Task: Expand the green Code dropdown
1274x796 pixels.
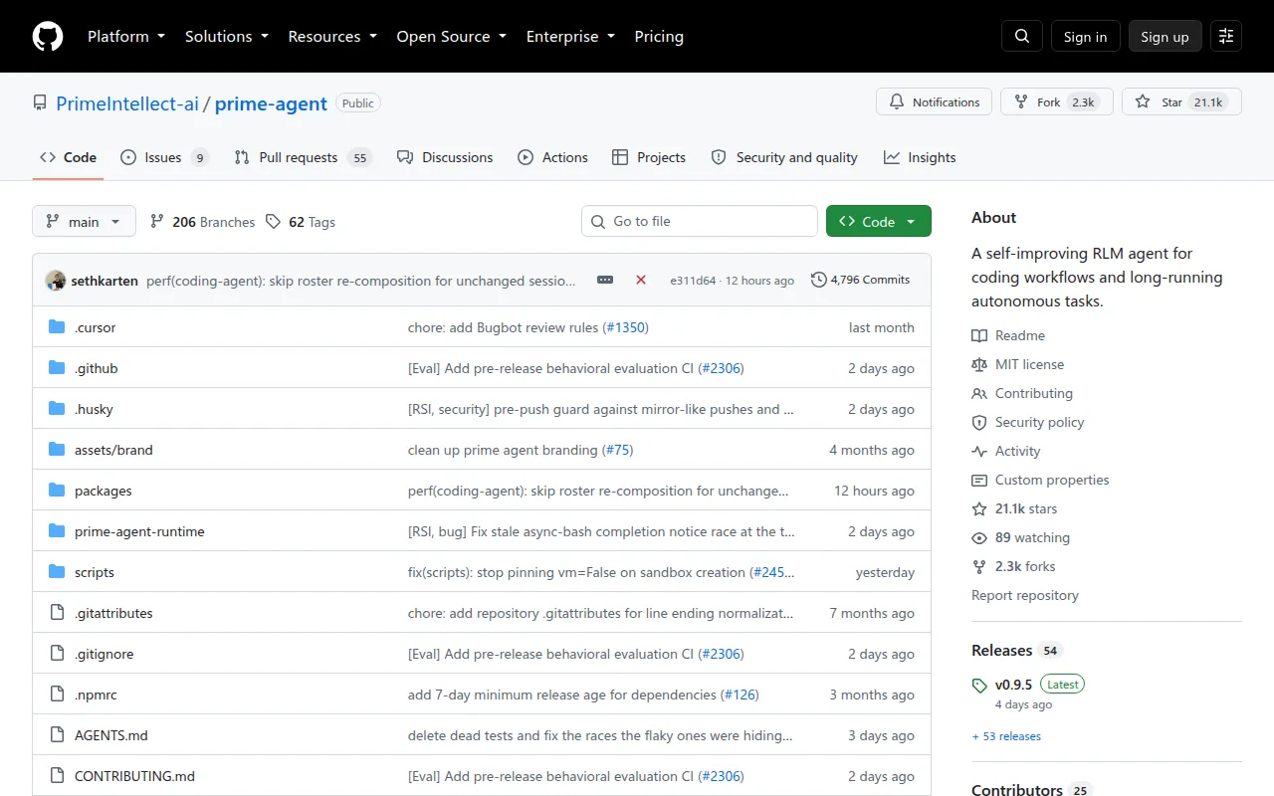Action: 879,221
